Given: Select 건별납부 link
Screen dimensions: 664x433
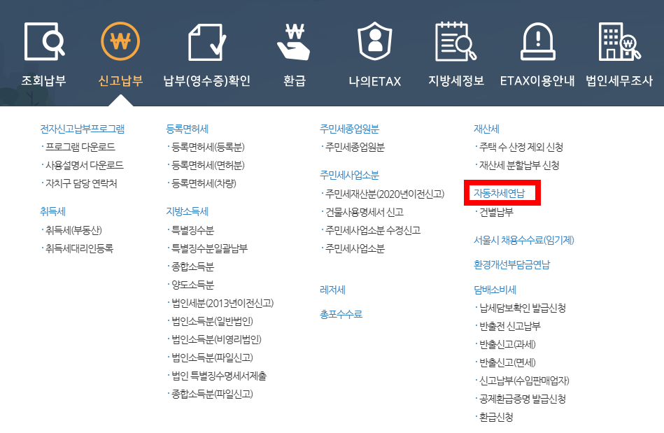Looking at the screenshot, I should (496, 212).
